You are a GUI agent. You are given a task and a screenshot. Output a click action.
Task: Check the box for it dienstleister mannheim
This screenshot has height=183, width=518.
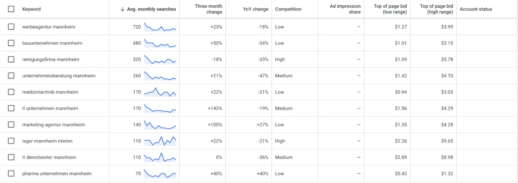(11, 158)
